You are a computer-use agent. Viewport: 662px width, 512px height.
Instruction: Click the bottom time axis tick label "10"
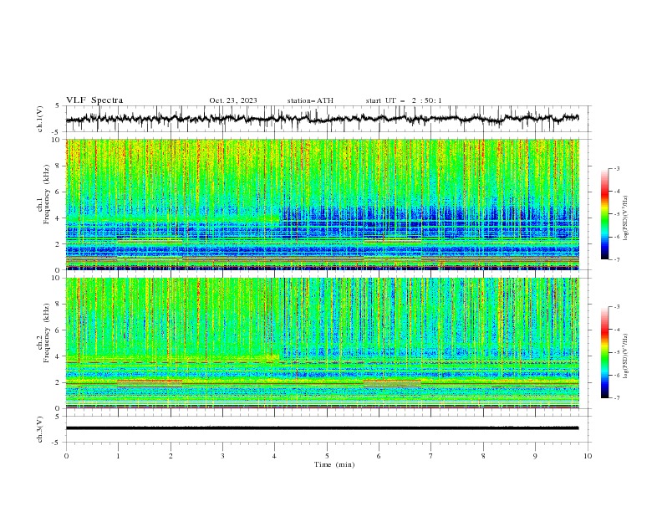coord(588,456)
